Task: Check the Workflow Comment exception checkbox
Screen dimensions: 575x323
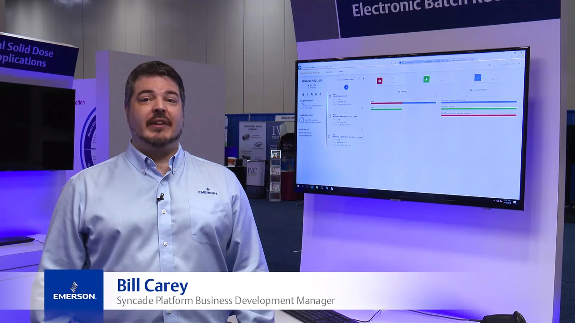Action: 330,96
